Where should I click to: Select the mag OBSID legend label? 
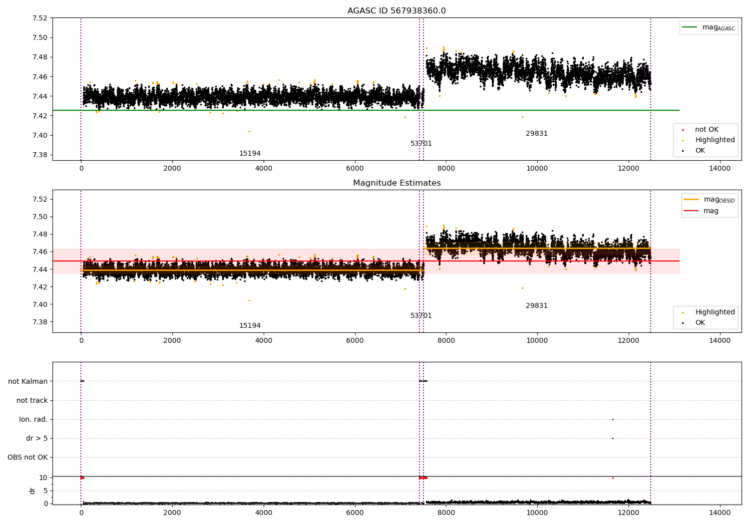(x=719, y=200)
